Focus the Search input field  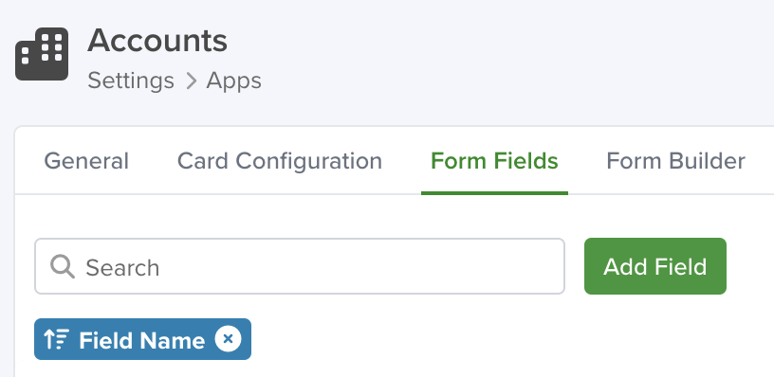(299, 266)
